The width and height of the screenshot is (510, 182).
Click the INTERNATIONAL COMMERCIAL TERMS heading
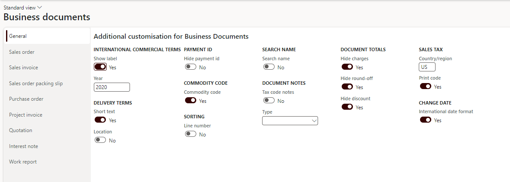point(137,50)
